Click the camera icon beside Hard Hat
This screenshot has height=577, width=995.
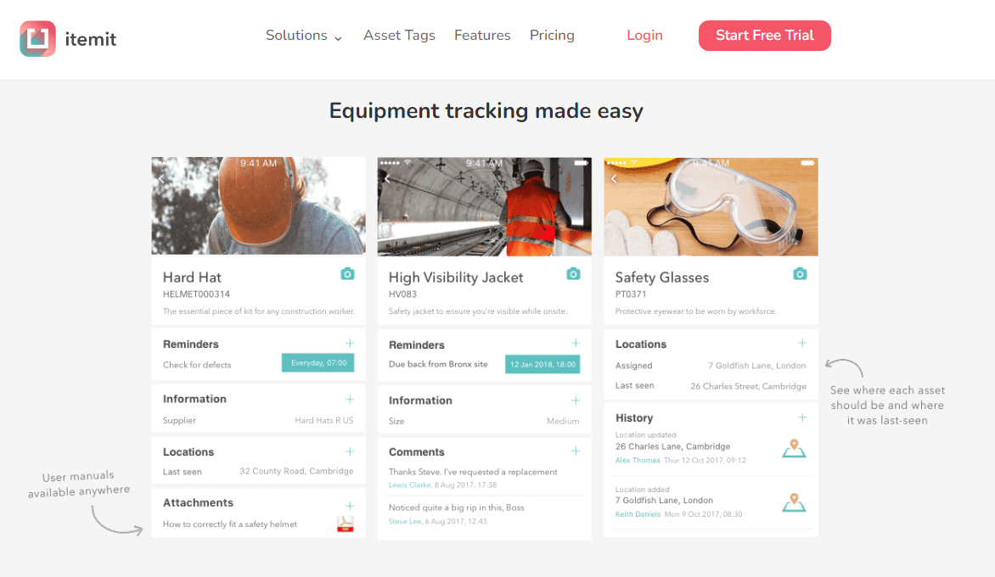tap(347, 274)
